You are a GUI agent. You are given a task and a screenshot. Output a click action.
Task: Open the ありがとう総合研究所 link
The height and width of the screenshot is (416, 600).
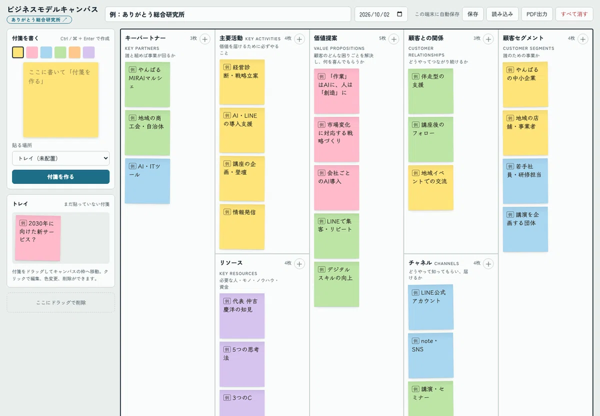39,20
